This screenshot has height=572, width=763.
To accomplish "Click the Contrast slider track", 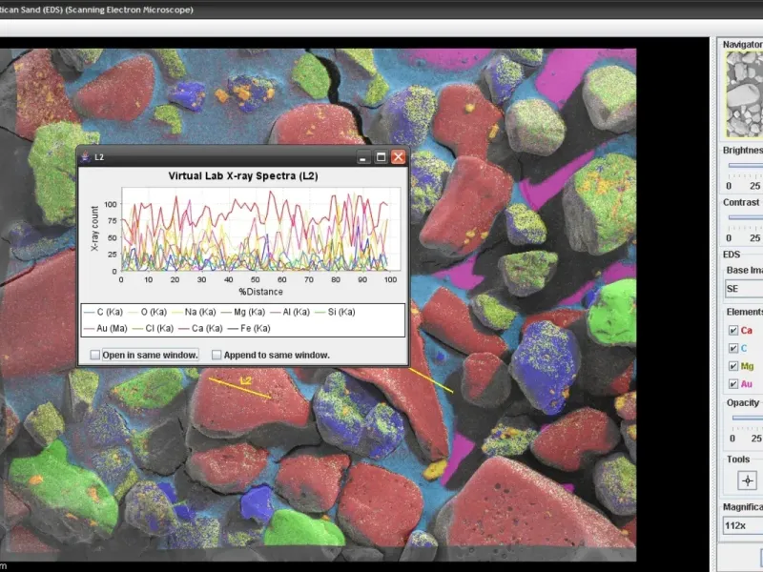I will (x=745, y=217).
